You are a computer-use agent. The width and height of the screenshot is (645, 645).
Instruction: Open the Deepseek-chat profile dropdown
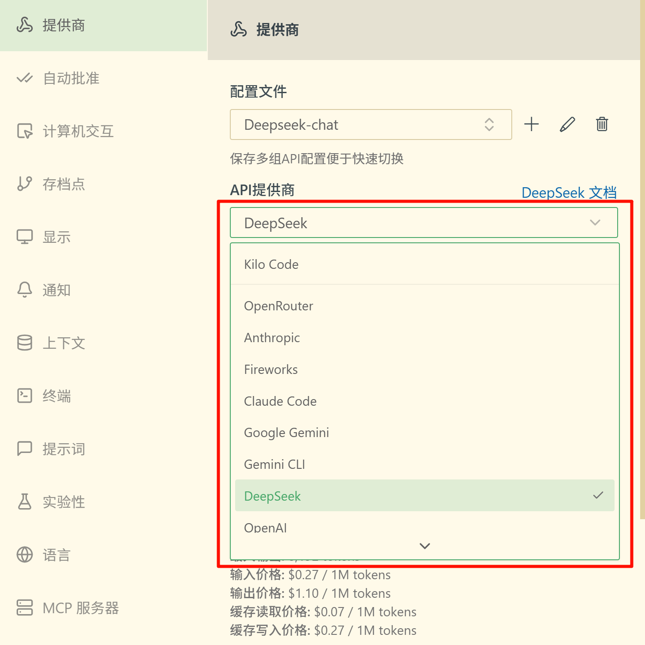click(x=371, y=124)
